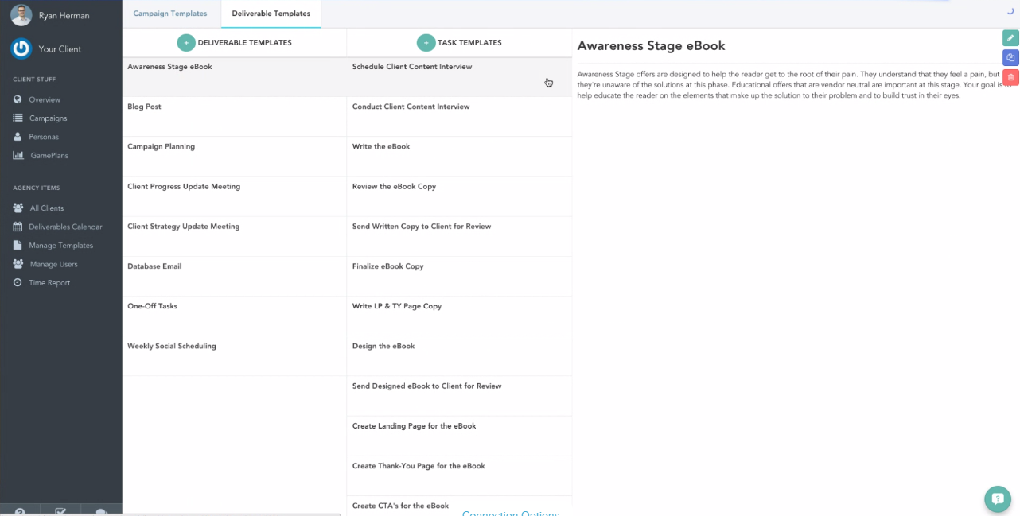Screen dimensions: 1020x516
Task: Click the Ryan Herman profile avatar
Action: click(x=21, y=15)
